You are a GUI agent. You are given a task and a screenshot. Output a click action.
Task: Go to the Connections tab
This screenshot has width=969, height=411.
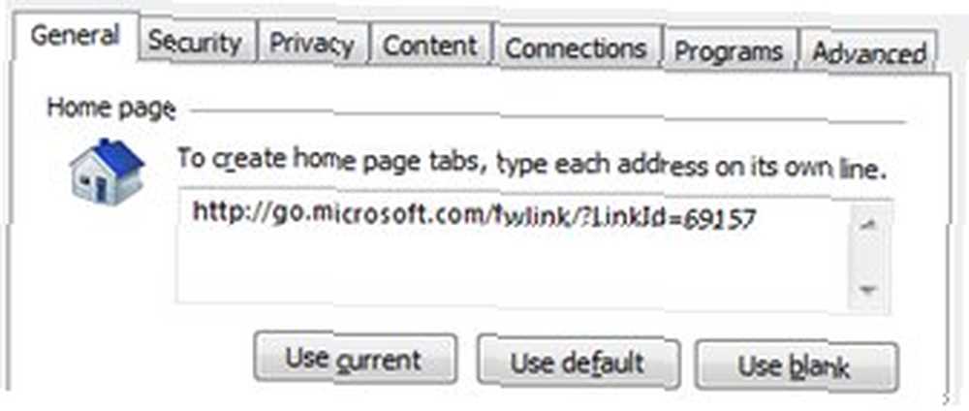[x=576, y=47]
